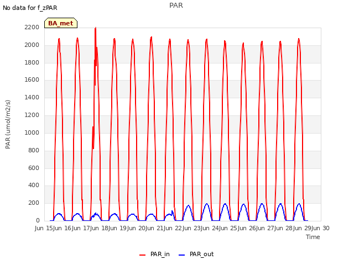
Task: Click the blue PAR_out legend swatch
Action: (182, 255)
